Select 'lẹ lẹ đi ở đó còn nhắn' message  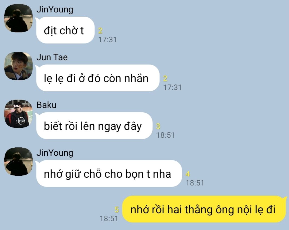(98, 78)
